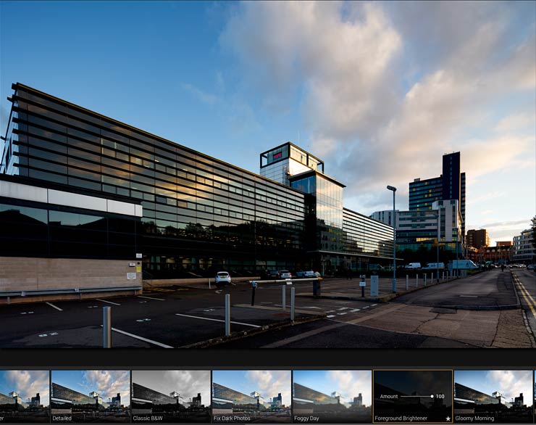Apply the Fix Dark Photos preset
Image resolution: width=536 pixels, height=425 pixels.
click(251, 396)
